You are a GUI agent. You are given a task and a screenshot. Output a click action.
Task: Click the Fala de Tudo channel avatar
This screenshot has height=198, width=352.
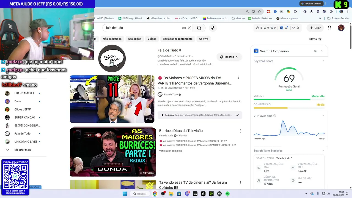pos(112,59)
